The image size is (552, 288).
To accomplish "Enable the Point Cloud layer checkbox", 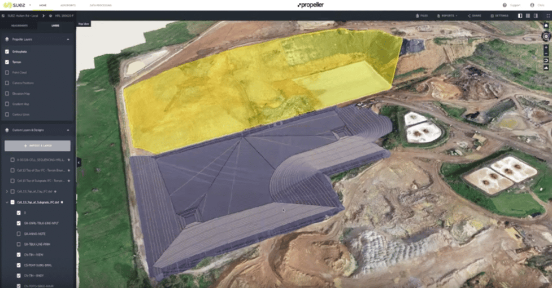I will coord(7,72).
